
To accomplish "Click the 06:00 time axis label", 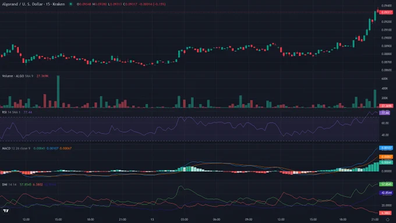I will pos(217,220).
